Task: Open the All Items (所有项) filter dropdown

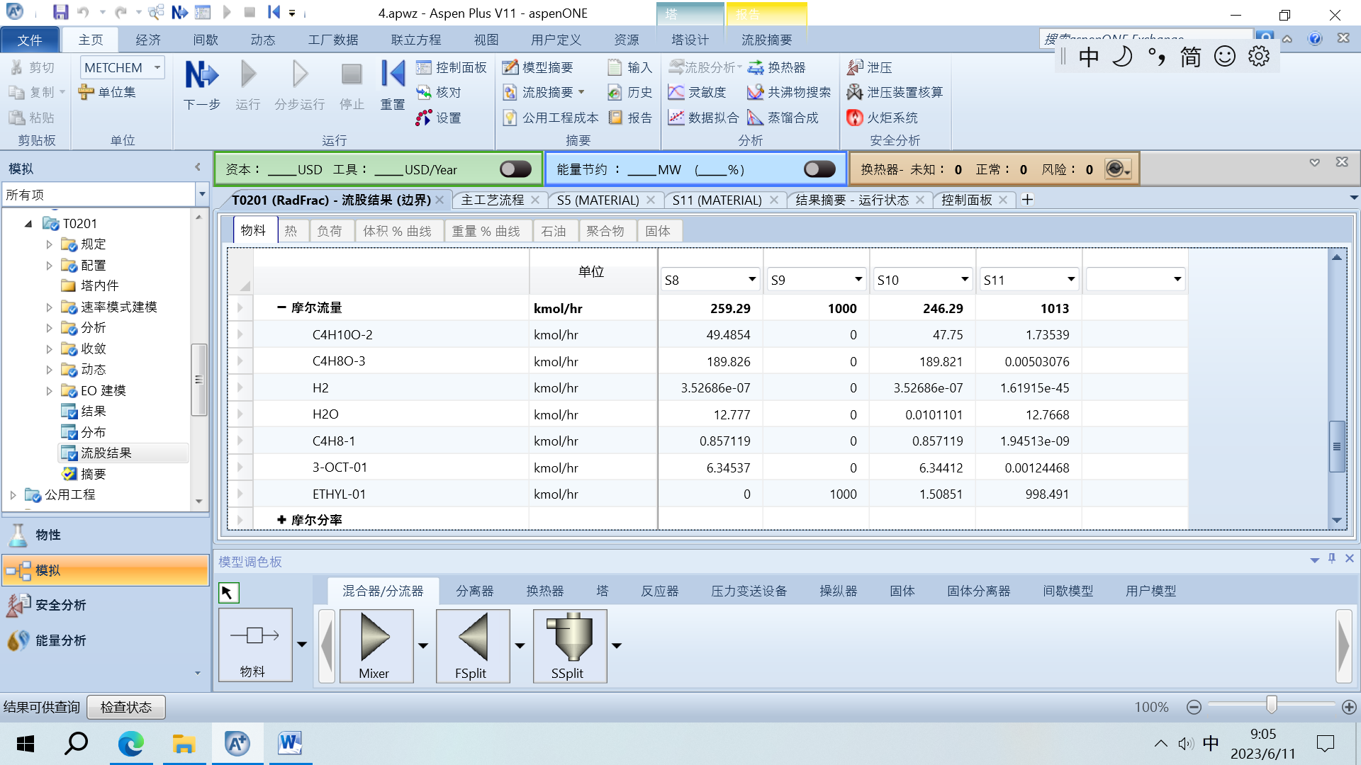Action: tap(202, 194)
